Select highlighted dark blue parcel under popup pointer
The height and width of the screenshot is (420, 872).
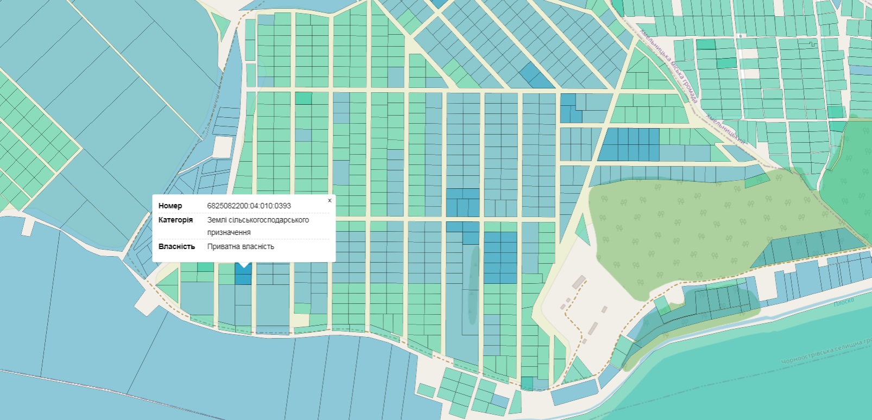(x=243, y=276)
